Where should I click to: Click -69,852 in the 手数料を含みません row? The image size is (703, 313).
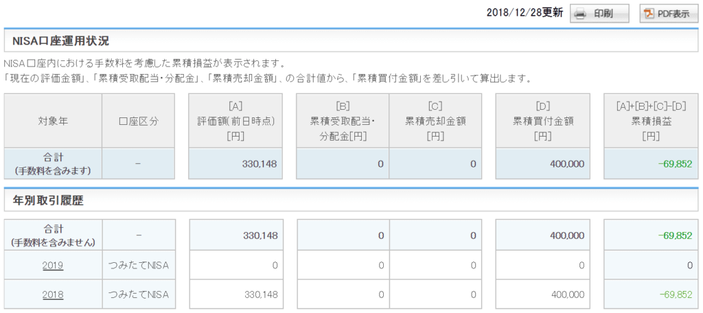pyautogui.click(x=676, y=235)
